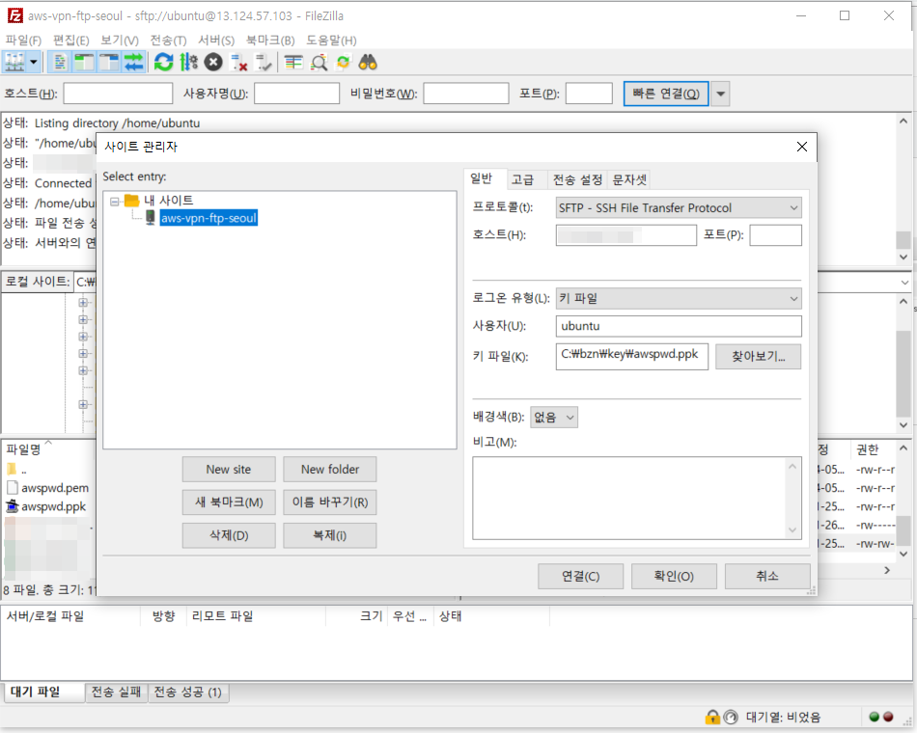Click the FileZilla logo in title bar
The width and height of the screenshot is (917, 733).
tap(15, 15)
